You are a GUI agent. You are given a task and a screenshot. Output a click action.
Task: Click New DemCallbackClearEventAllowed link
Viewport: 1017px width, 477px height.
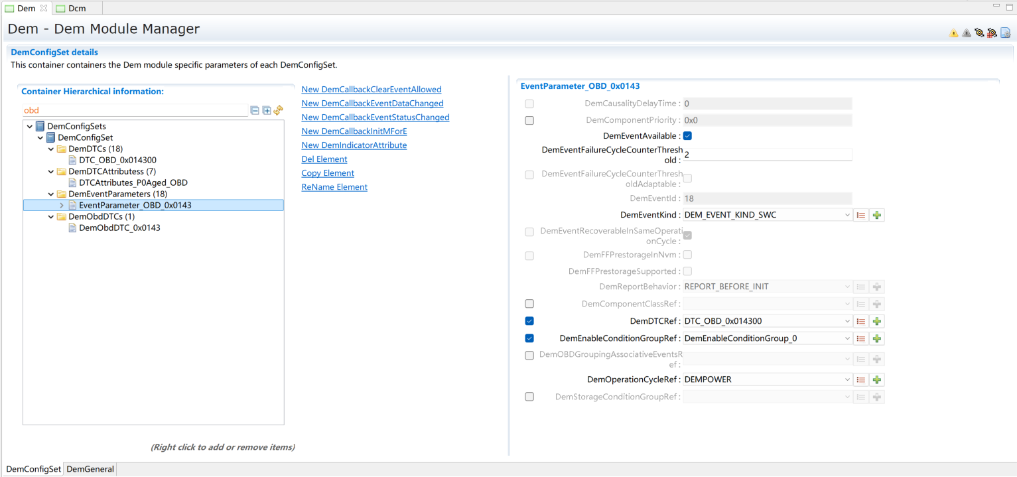(371, 90)
